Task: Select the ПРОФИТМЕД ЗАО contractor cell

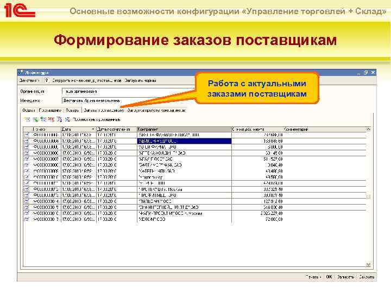Action: coord(184,195)
